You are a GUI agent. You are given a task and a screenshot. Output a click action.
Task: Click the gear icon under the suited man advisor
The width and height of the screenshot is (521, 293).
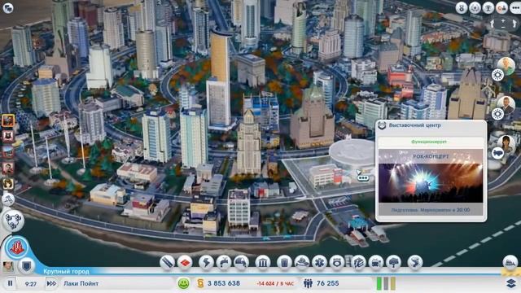(497, 115)
